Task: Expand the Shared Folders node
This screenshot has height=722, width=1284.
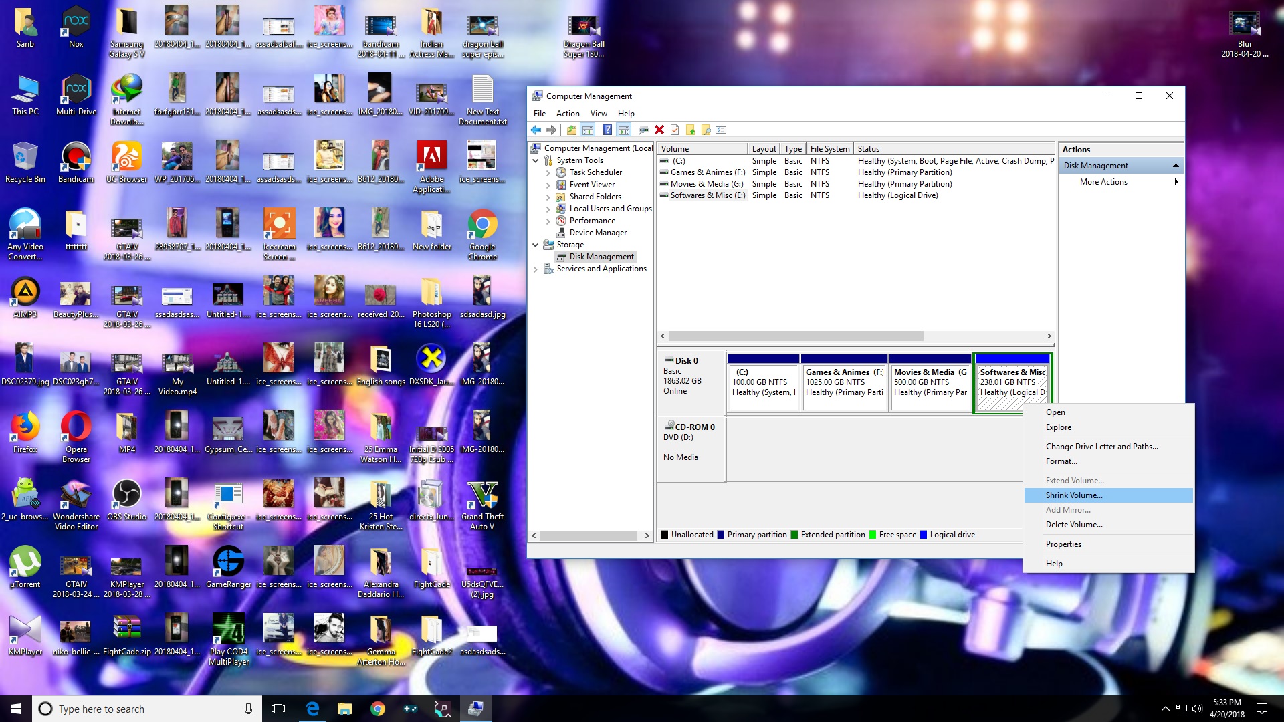Action: point(548,197)
